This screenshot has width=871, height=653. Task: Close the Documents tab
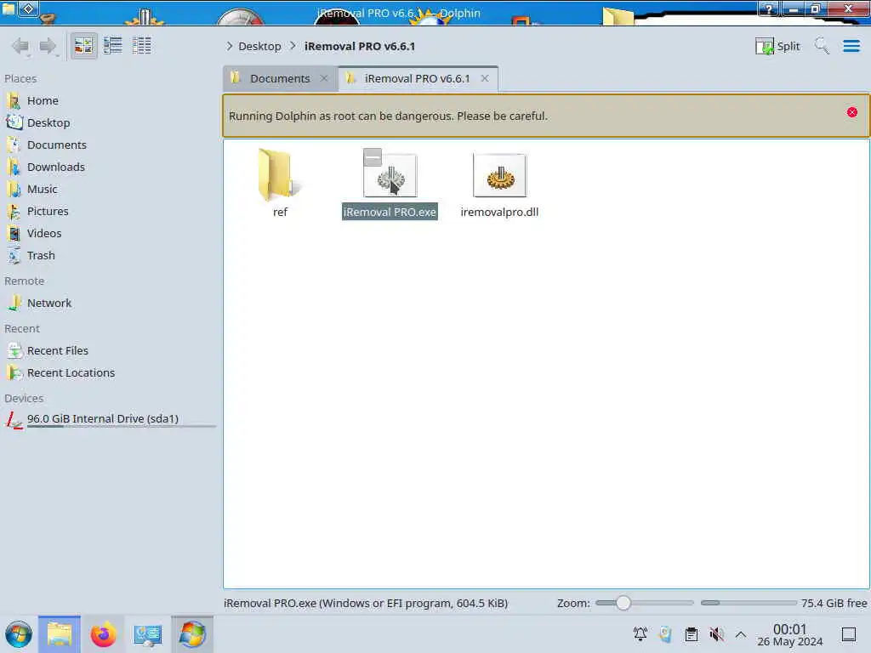click(324, 79)
